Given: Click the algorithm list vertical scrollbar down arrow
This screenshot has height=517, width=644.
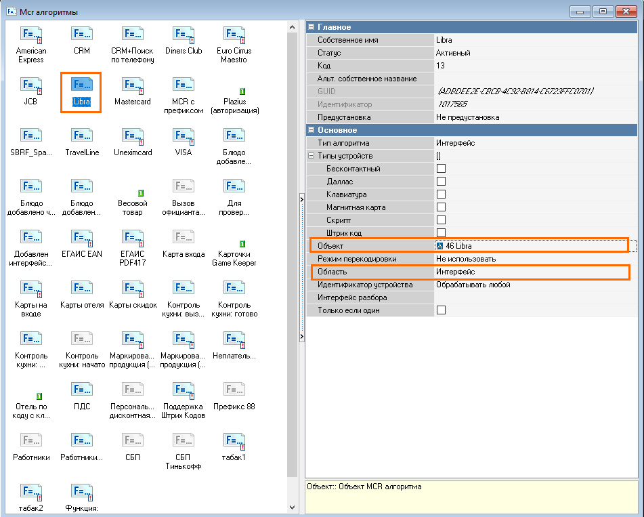Looking at the screenshot, I should click(293, 507).
